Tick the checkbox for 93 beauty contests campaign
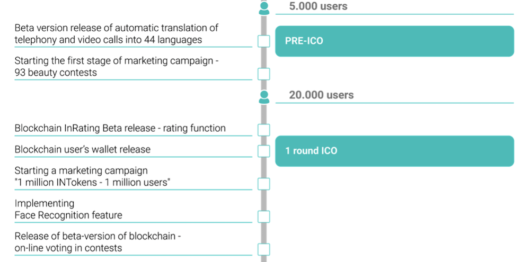Screen dimensions: 530x262 264,74
